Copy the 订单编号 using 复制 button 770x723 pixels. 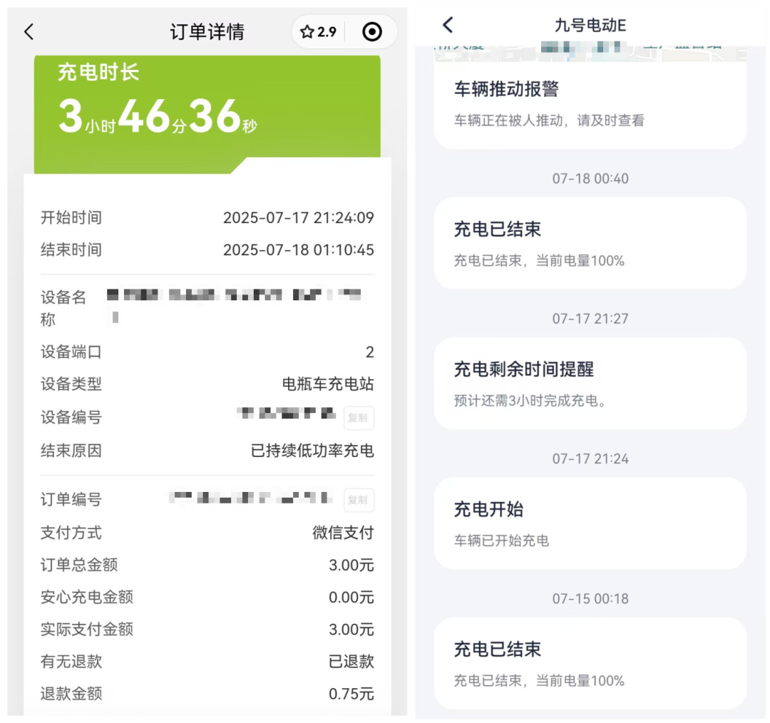pyautogui.click(x=358, y=500)
